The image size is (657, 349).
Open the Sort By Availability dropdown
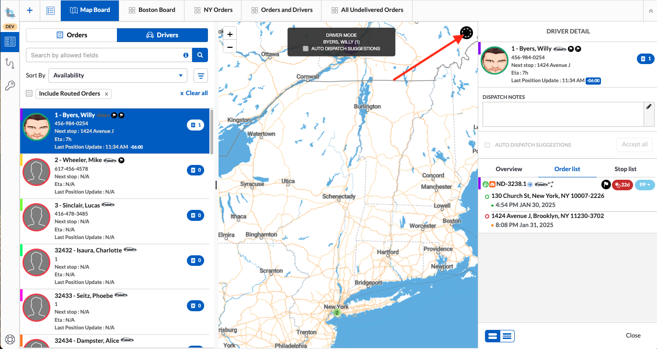(x=118, y=76)
